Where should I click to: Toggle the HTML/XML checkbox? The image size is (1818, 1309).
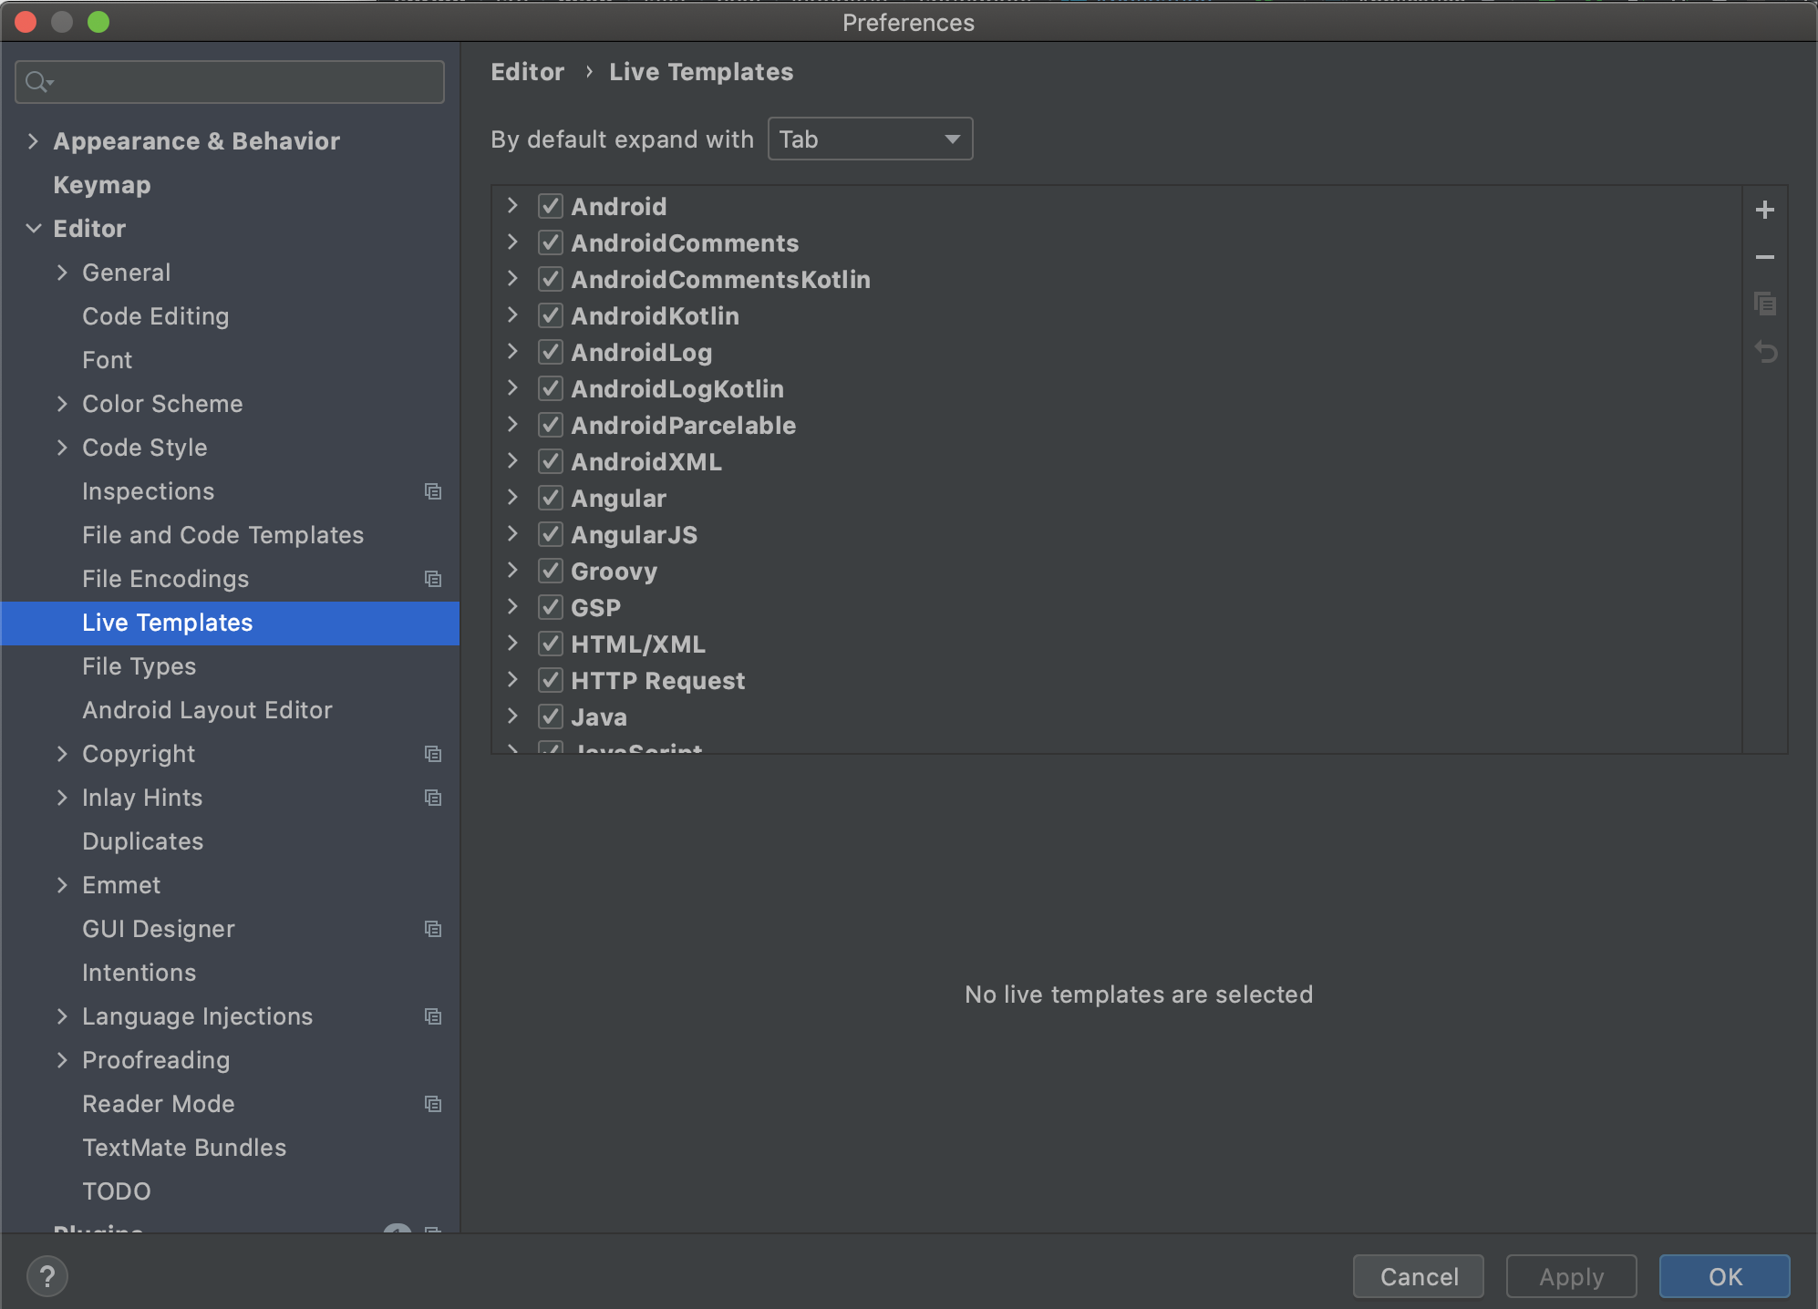550,644
